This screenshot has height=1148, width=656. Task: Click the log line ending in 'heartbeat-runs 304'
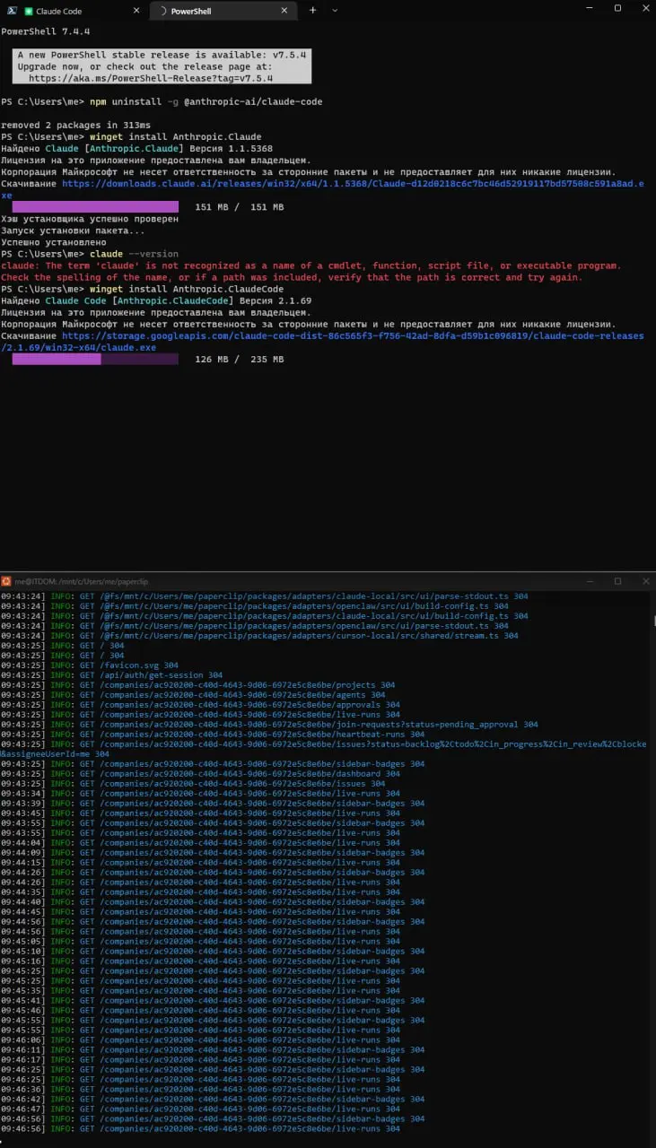[x=213, y=734]
